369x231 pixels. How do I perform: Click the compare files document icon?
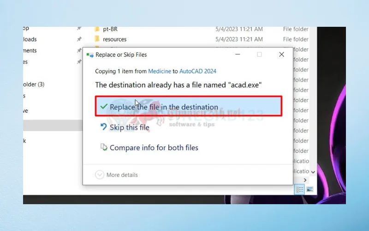click(103, 147)
